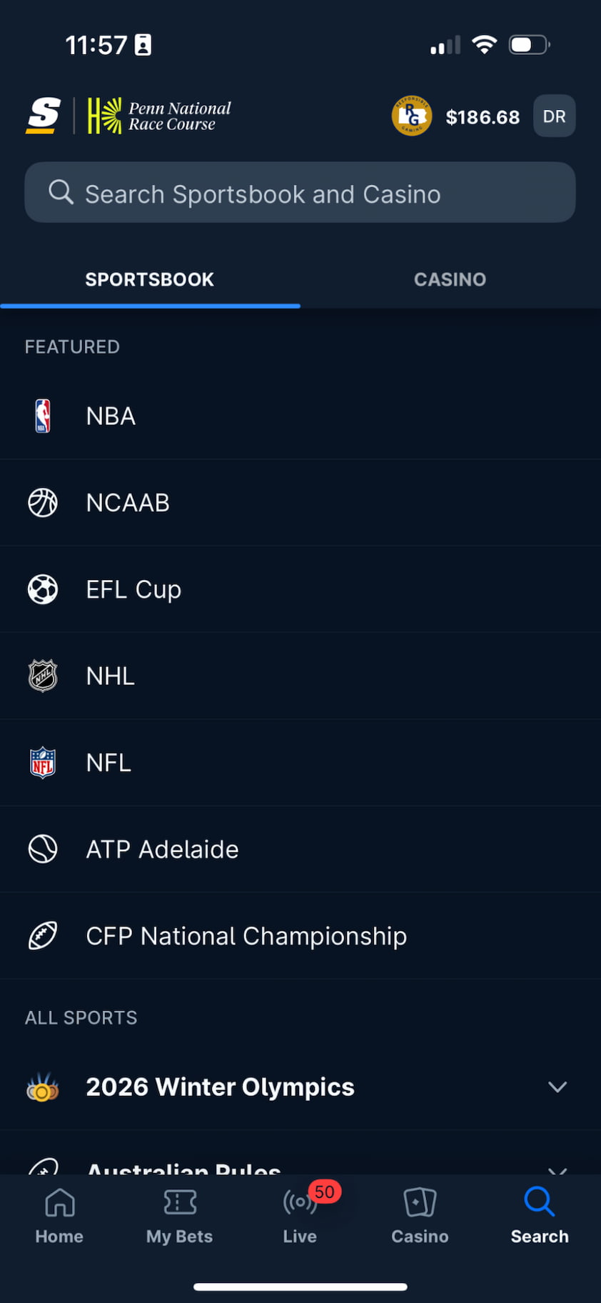Image resolution: width=601 pixels, height=1303 pixels.
Task: Open the DR account profile button
Action: (x=554, y=116)
